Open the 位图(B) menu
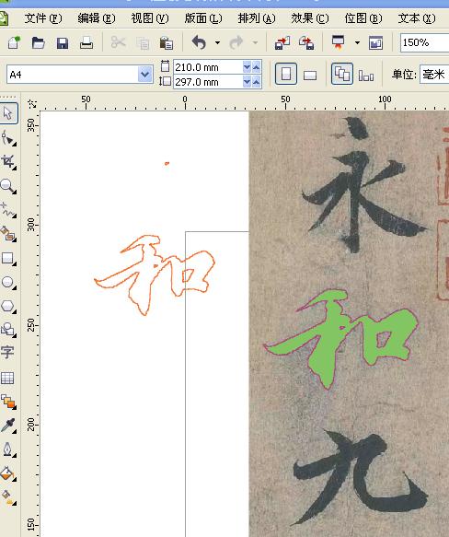 click(363, 18)
